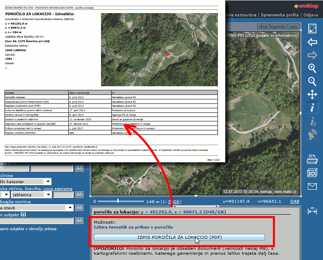323x260 pixels.
Task: Click 'IZPIS POROČILA ZA LOKACIJO (PDF)' button
Action: (x=179, y=237)
